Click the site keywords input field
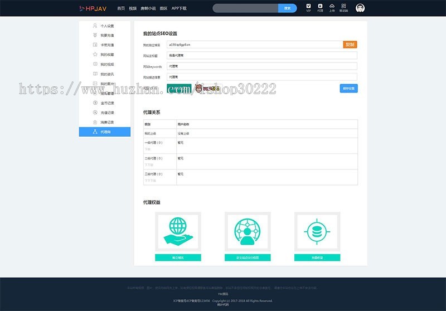Viewport: 446px width, 311px height. (262, 66)
